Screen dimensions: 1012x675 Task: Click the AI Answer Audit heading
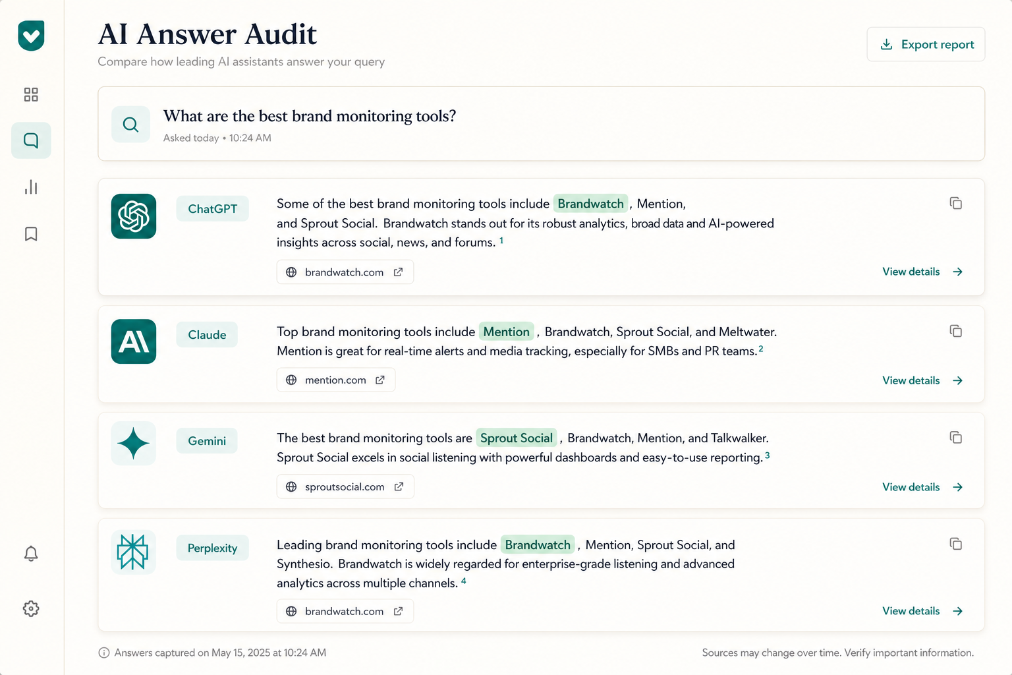tap(208, 34)
